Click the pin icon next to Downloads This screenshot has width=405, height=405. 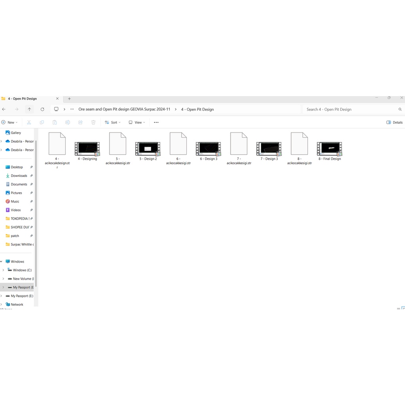(x=32, y=176)
